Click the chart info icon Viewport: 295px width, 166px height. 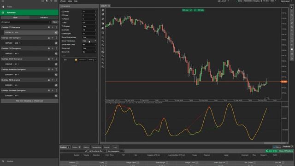103,24
